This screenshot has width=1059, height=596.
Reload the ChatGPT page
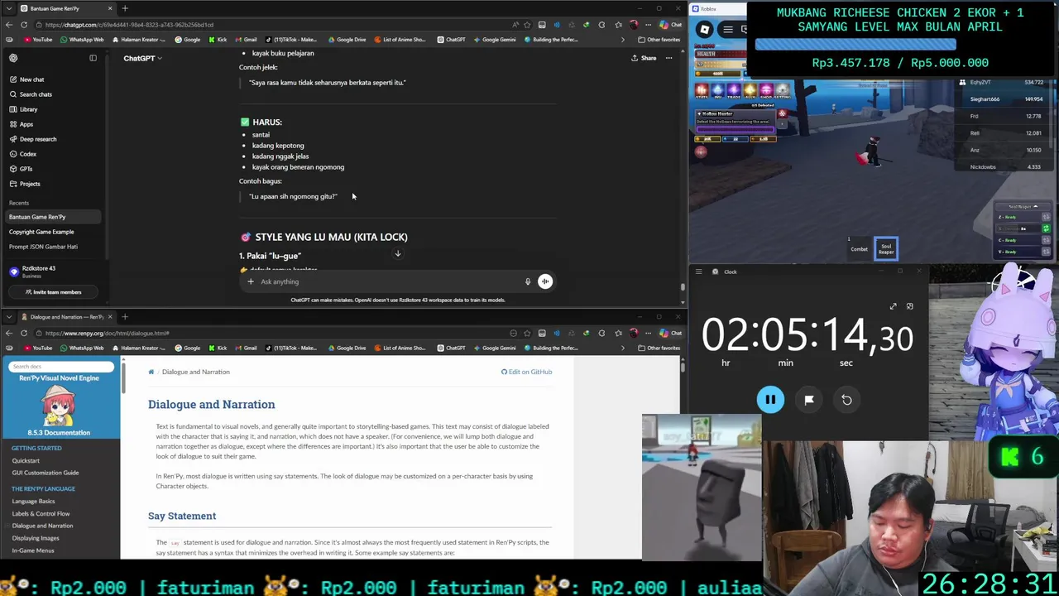pyautogui.click(x=24, y=25)
